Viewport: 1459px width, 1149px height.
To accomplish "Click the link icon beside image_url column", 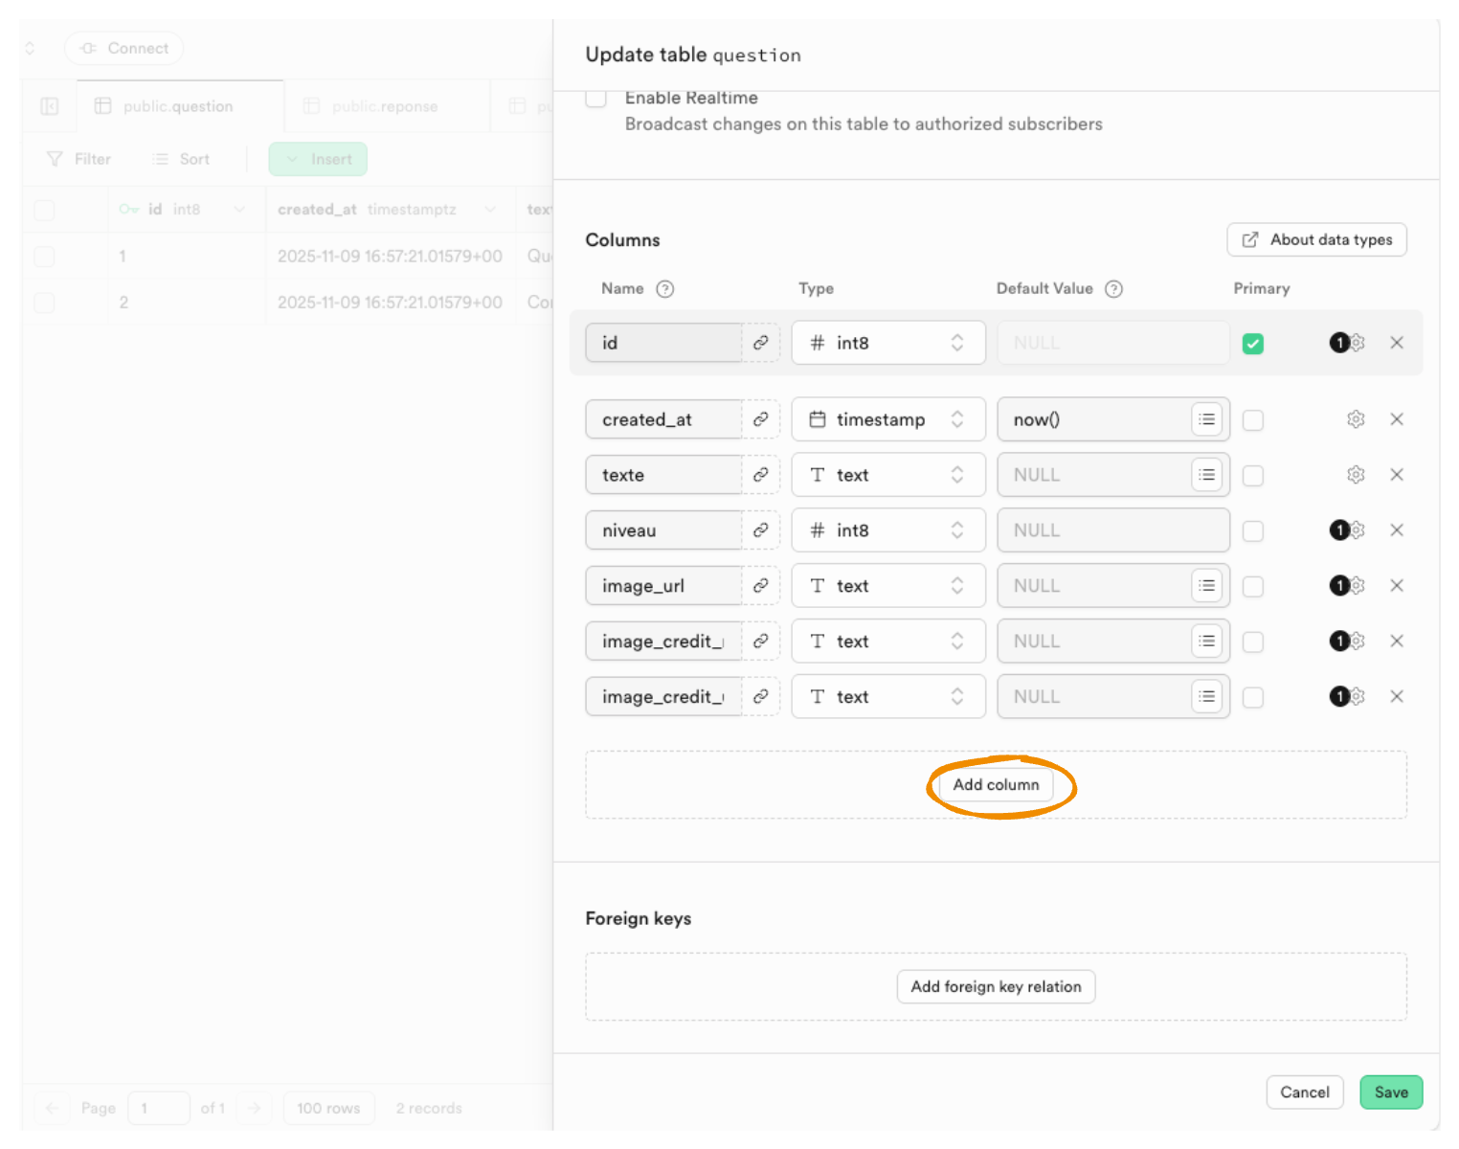I will click(x=760, y=586).
